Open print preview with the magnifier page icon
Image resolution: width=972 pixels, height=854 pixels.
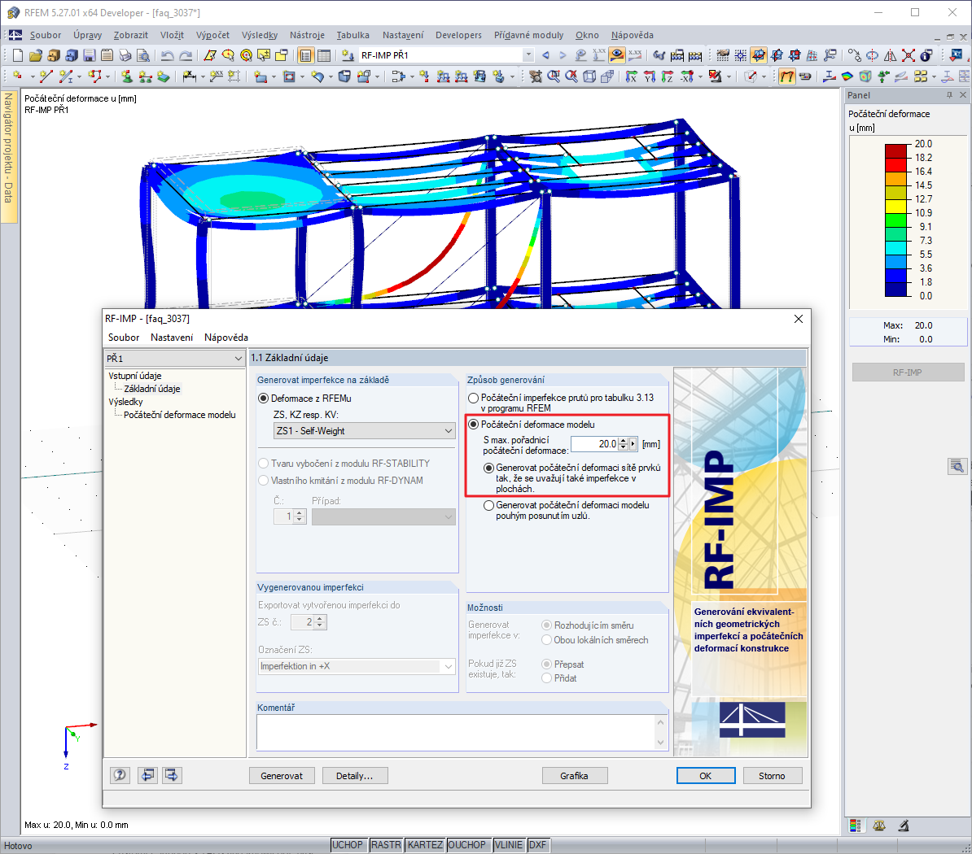pyautogui.click(x=143, y=56)
